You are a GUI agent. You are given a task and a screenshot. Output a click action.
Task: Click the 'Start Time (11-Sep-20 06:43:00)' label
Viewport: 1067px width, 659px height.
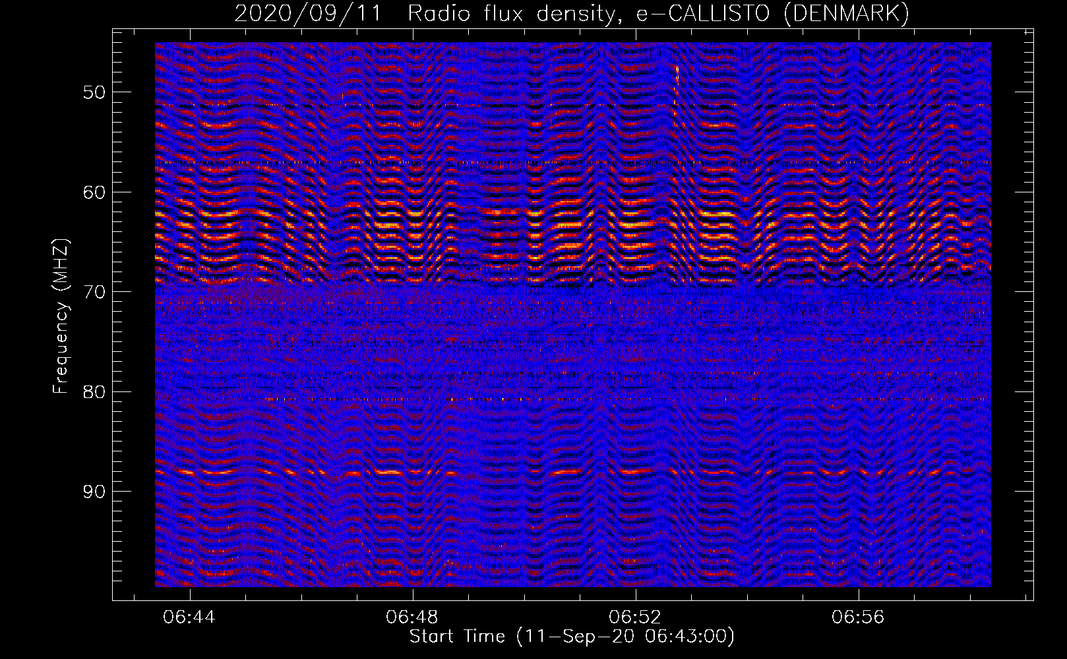coord(572,637)
